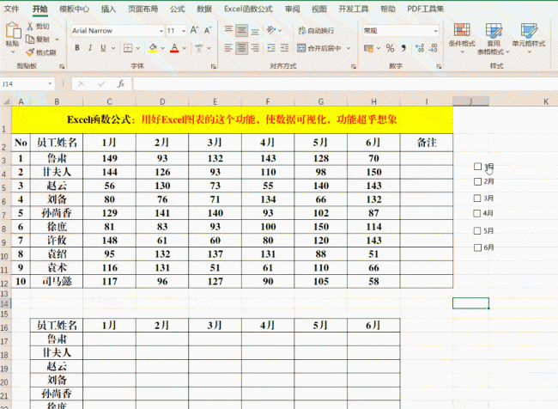
Task: Expand fill color dropdown arrow
Action: click(162, 48)
